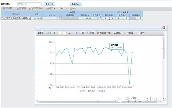Close the chart popup with red X
Viewport: 172px width, 108px height.
(x=164, y=27)
